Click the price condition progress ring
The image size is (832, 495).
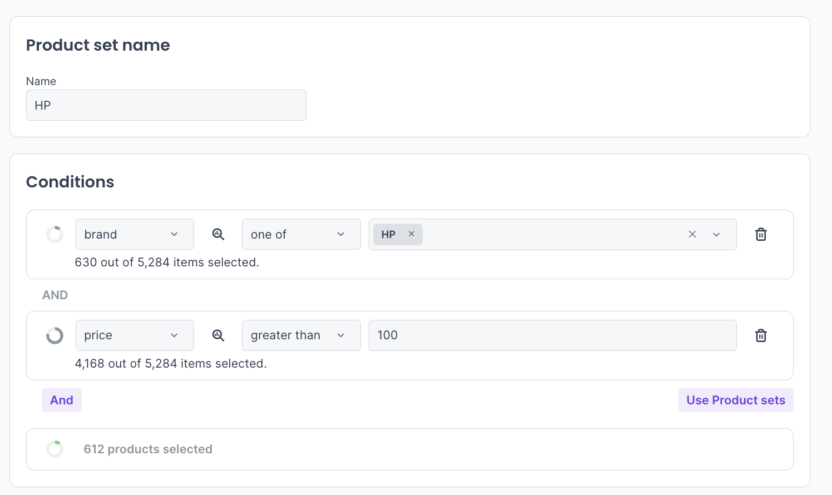click(55, 335)
